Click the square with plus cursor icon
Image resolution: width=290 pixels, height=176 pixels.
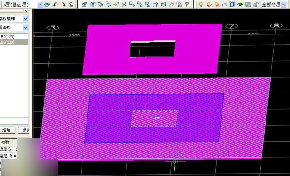click(x=132, y=4)
